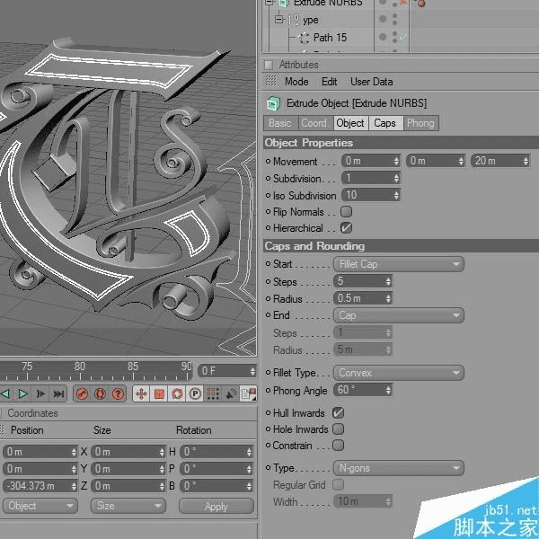539x539 pixels.
Task: Click the keyframe selection question-mark icon
Action: [118, 394]
